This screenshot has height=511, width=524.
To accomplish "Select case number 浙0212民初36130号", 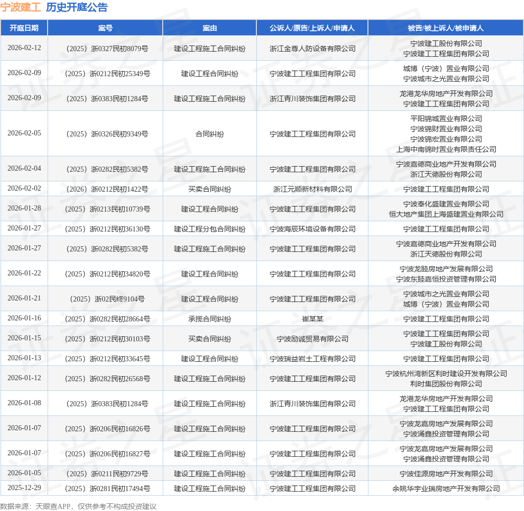I will tap(107, 229).
